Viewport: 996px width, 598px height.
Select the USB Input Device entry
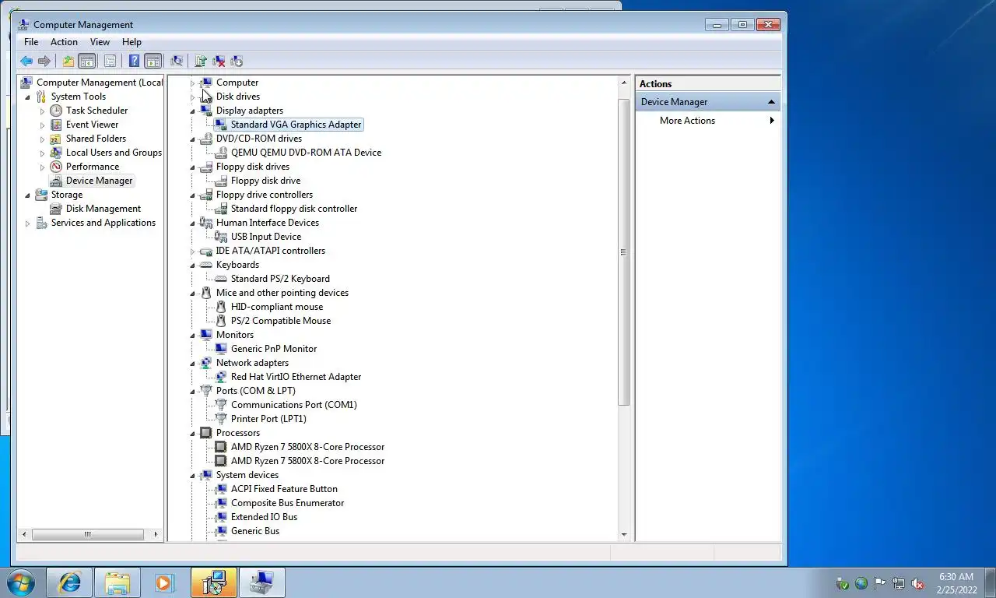click(266, 237)
